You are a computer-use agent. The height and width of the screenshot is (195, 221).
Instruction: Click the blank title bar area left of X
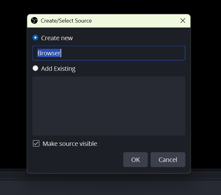click(135, 21)
